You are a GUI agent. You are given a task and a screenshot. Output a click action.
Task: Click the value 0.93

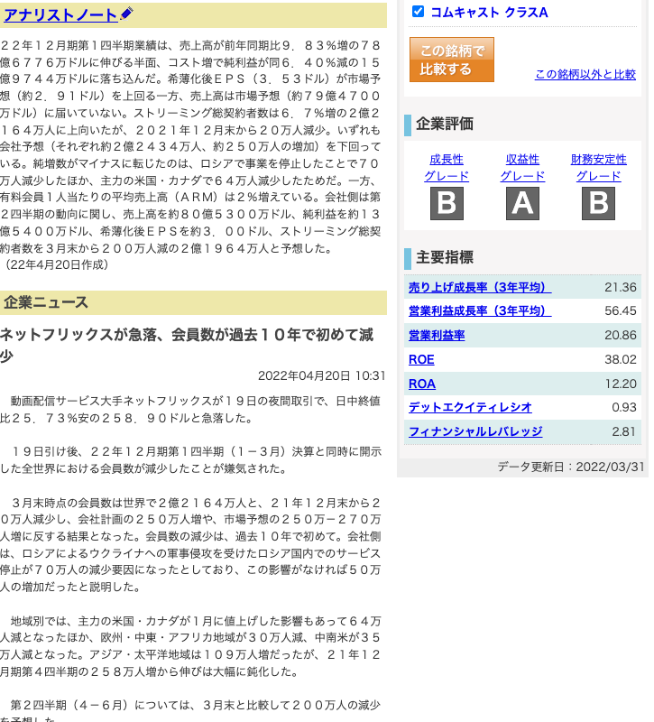click(623, 408)
